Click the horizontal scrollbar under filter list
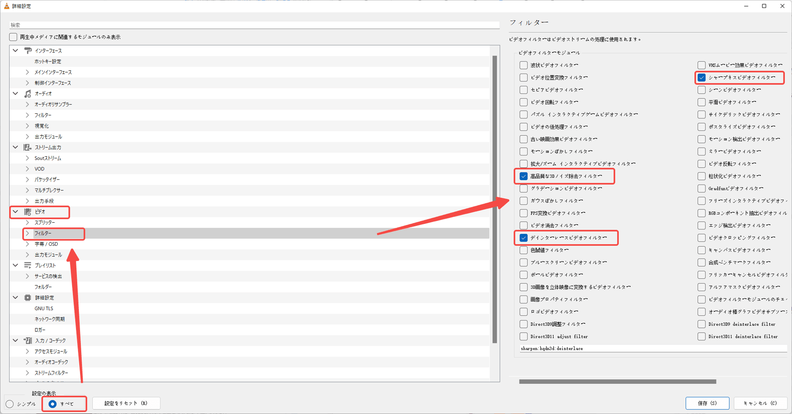This screenshot has height=414, width=792. pyautogui.click(x=617, y=381)
